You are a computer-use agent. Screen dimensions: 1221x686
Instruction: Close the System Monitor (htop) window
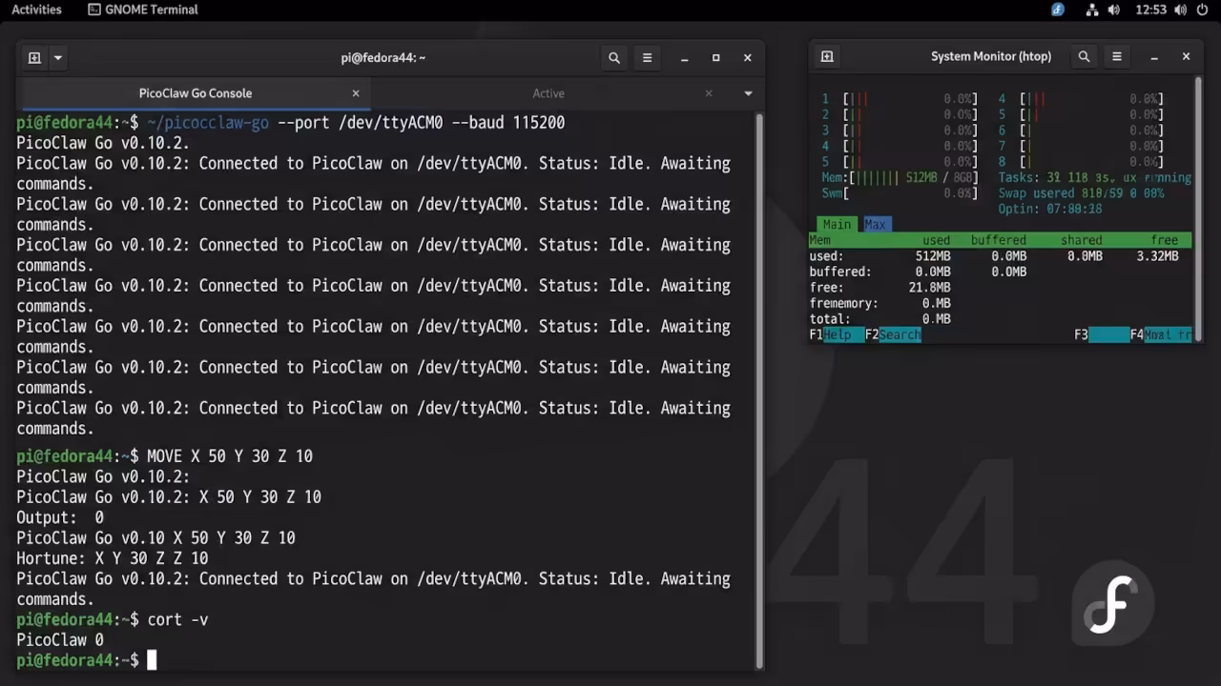coord(1186,56)
